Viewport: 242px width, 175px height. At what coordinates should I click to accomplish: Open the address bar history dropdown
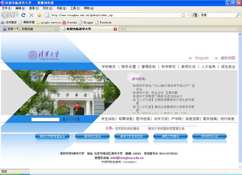[x=188, y=15]
